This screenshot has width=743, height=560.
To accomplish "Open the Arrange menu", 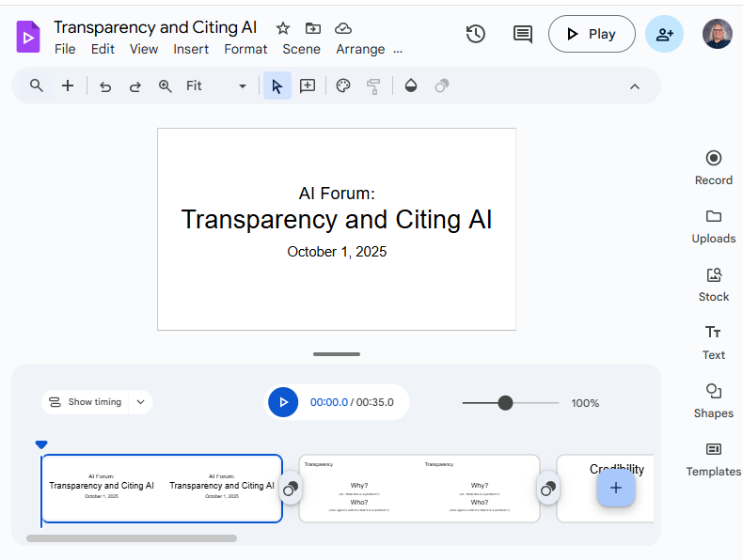I will coord(360,49).
